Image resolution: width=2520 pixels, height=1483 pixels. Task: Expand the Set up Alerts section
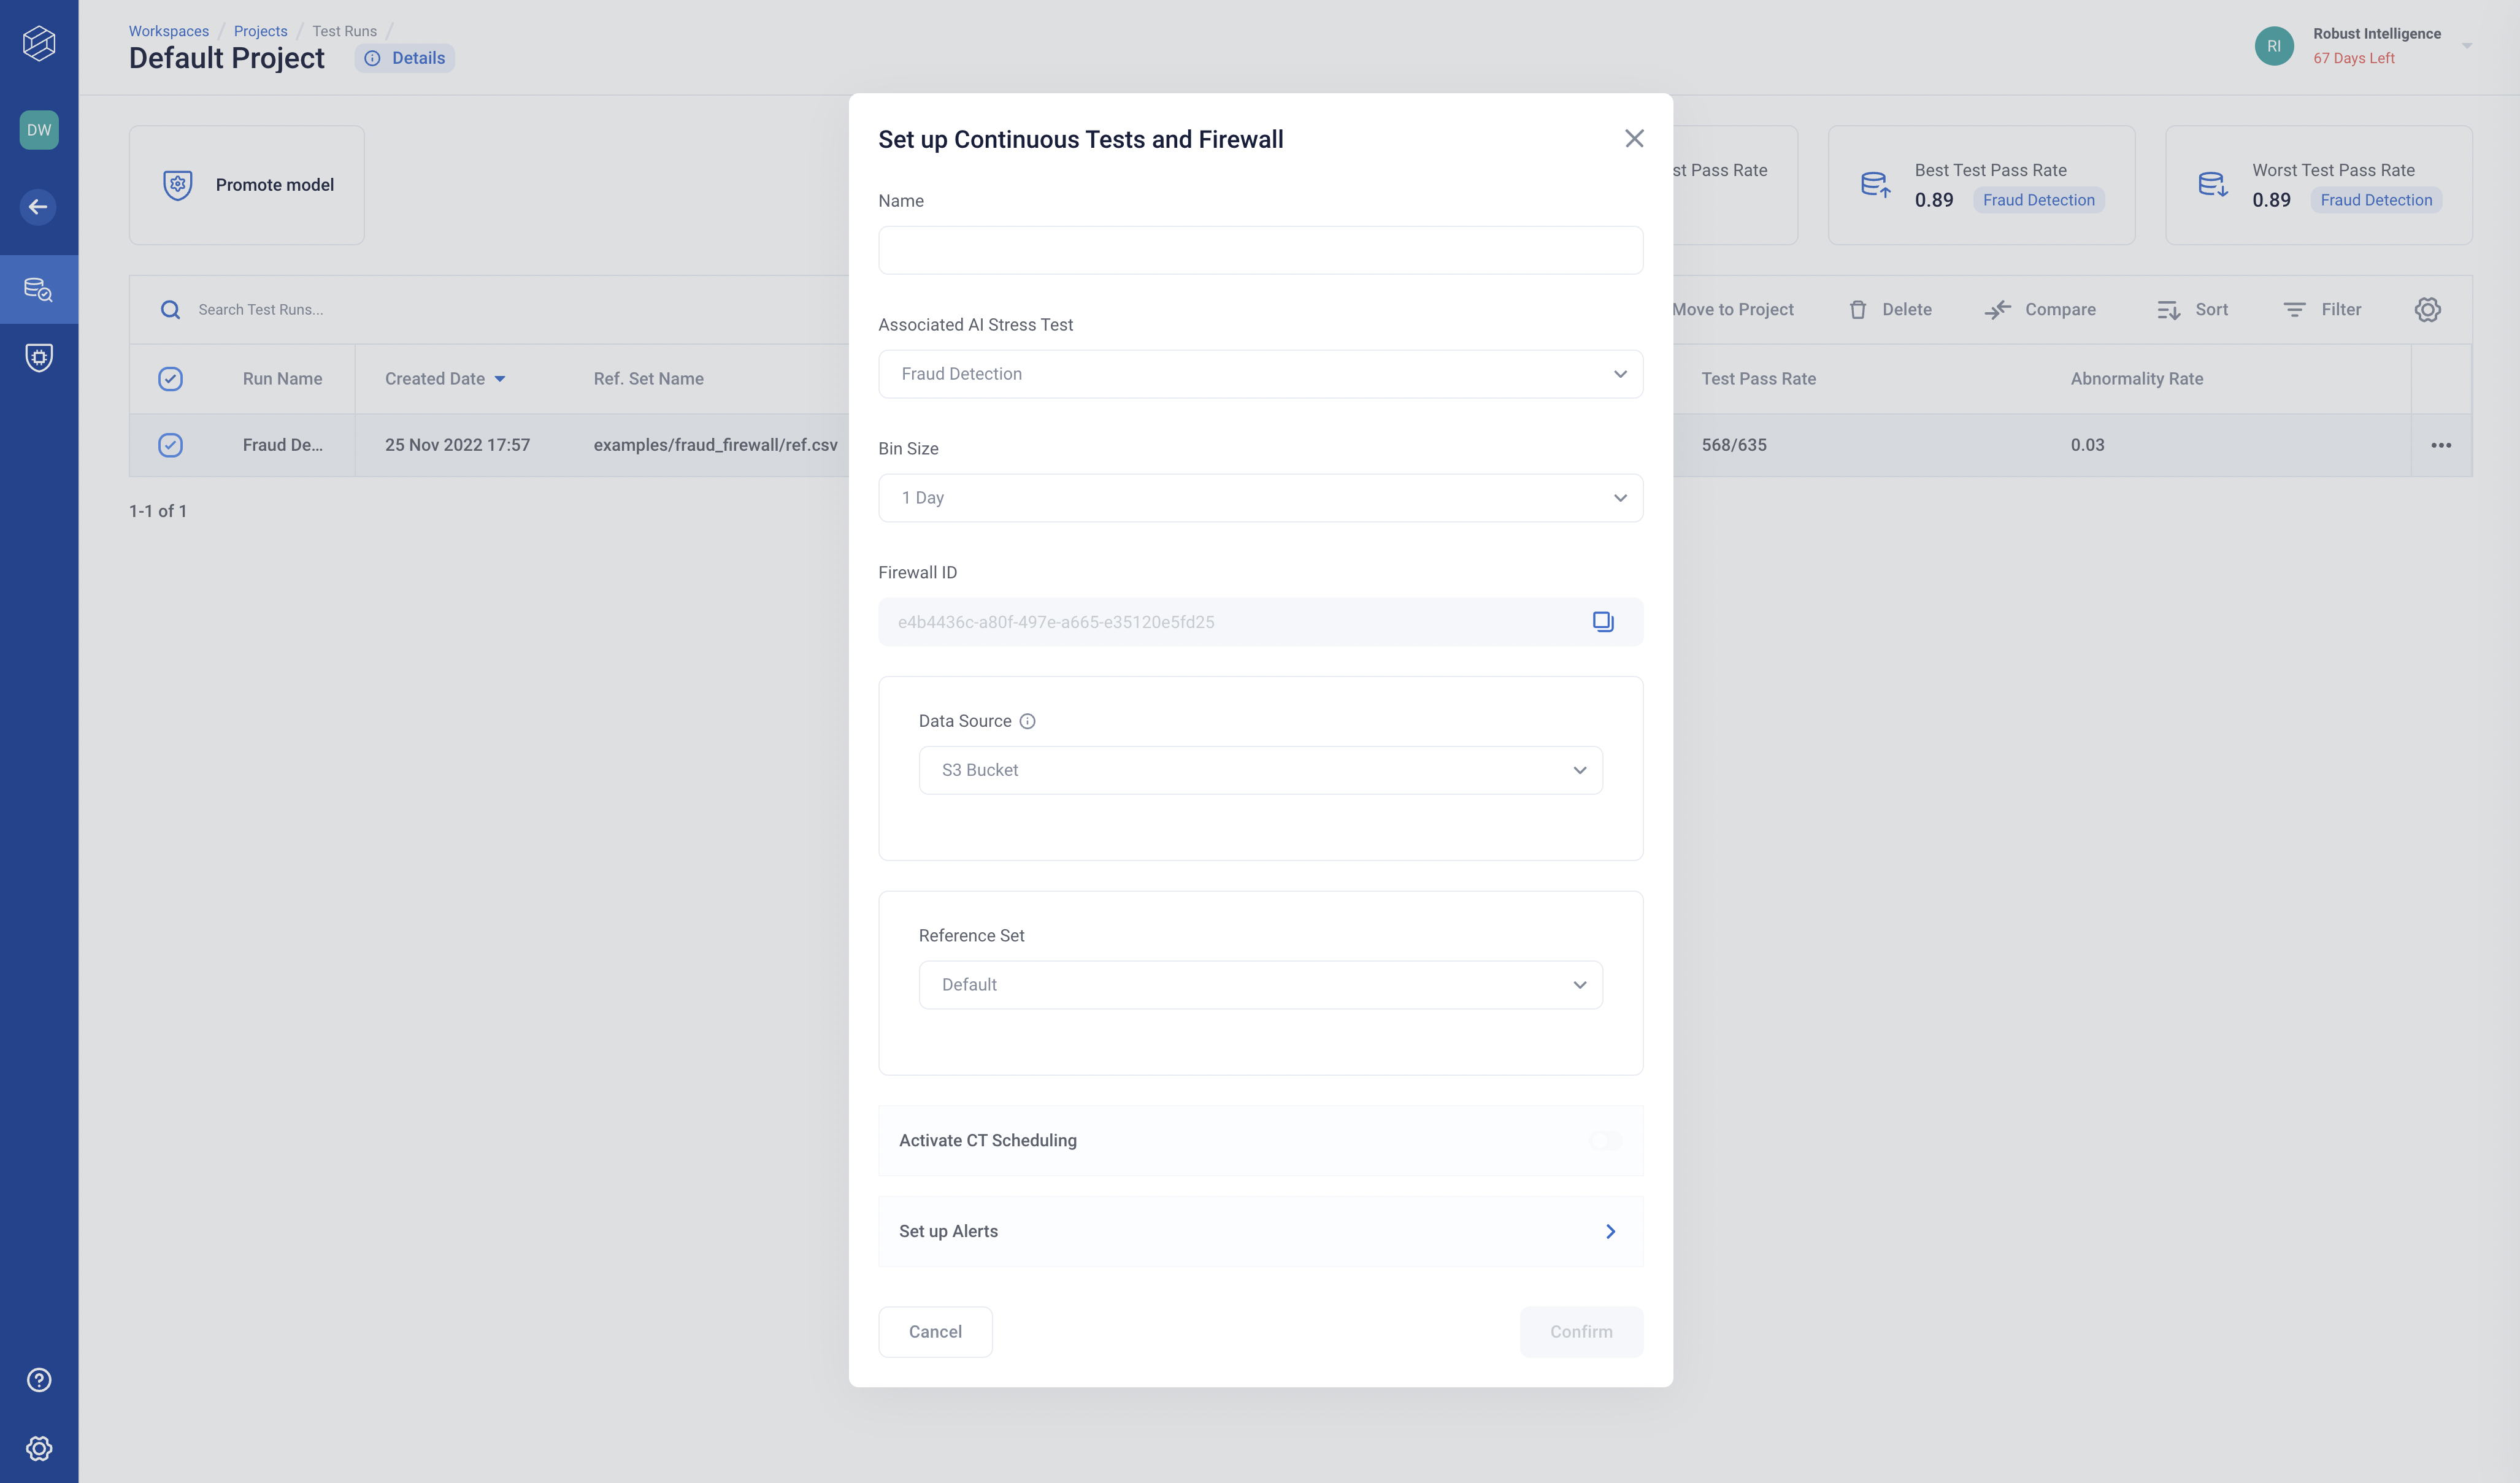[x=1260, y=1231]
